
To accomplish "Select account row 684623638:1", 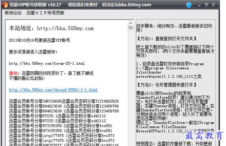I will coord(64,106).
